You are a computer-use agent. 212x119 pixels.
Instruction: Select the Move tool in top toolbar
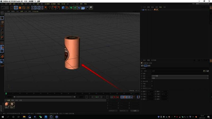[16, 8]
